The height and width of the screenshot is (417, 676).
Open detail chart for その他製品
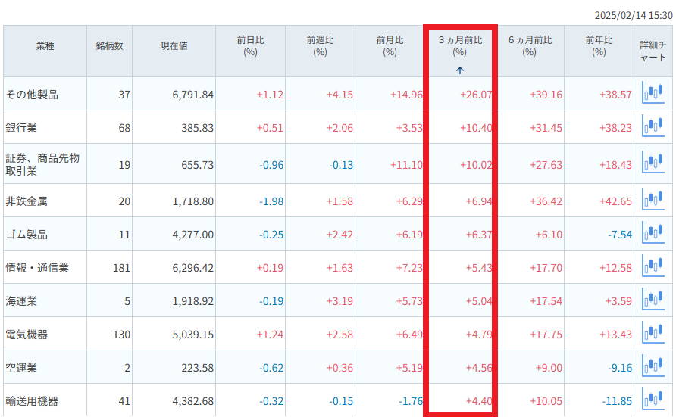point(653,92)
